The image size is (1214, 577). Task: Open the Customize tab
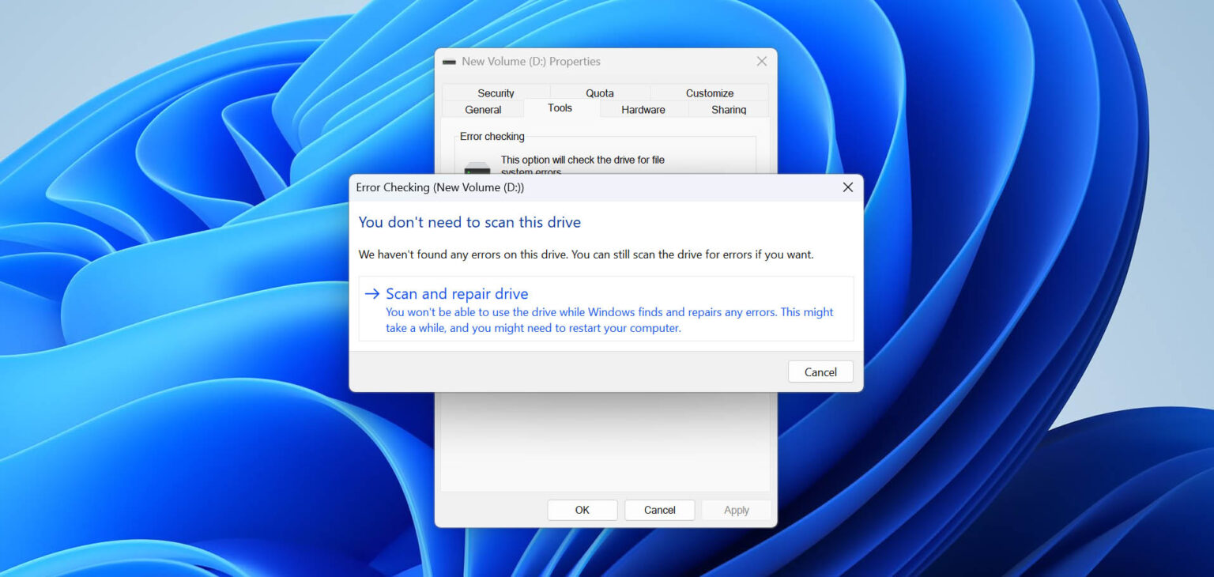pyautogui.click(x=709, y=92)
